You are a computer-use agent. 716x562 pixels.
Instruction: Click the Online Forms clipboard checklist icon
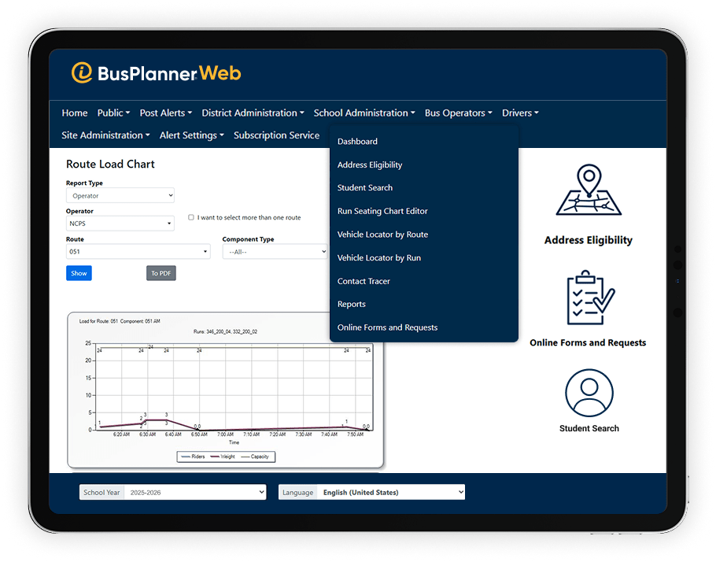(589, 299)
